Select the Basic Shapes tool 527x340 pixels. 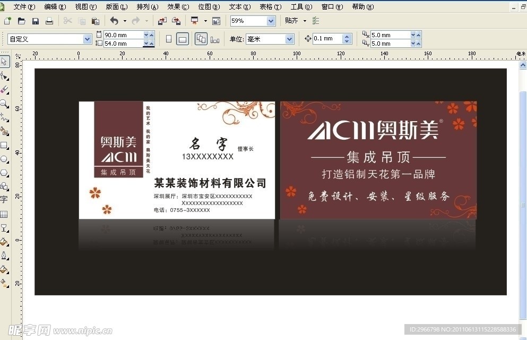4,186
